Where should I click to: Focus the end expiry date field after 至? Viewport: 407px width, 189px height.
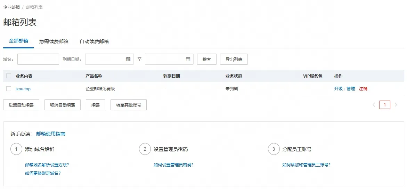[x=169, y=59]
